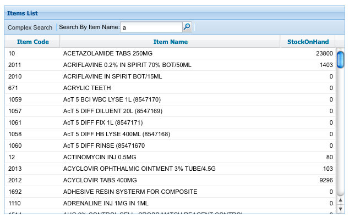Select ACRIFLAVINE IN SPIRIT BOT/15ML row
This screenshot has width=349, height=218.
coord(170,76)
